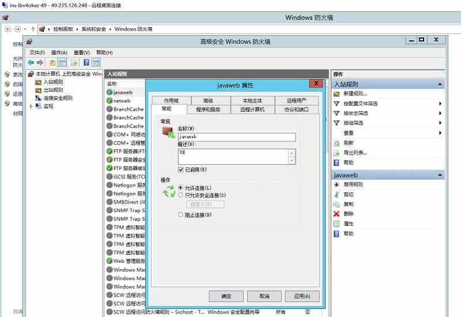Screen dimensions: 461x317
Task: Toggle the 已启用 enabled checkbox
Action: pos(181,169)
